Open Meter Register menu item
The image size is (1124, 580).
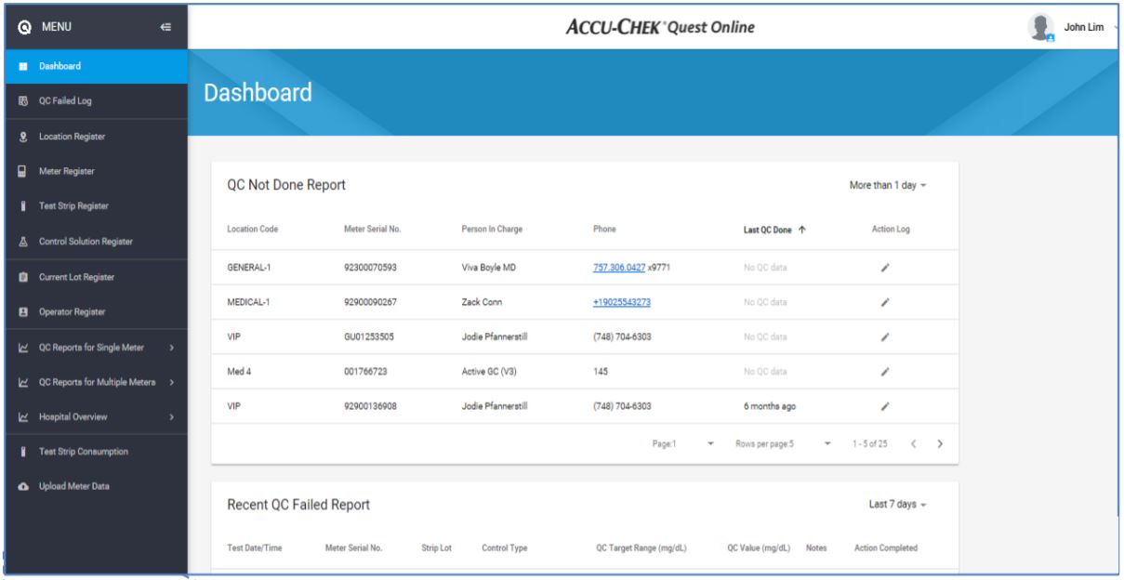[x=96, y=171]
